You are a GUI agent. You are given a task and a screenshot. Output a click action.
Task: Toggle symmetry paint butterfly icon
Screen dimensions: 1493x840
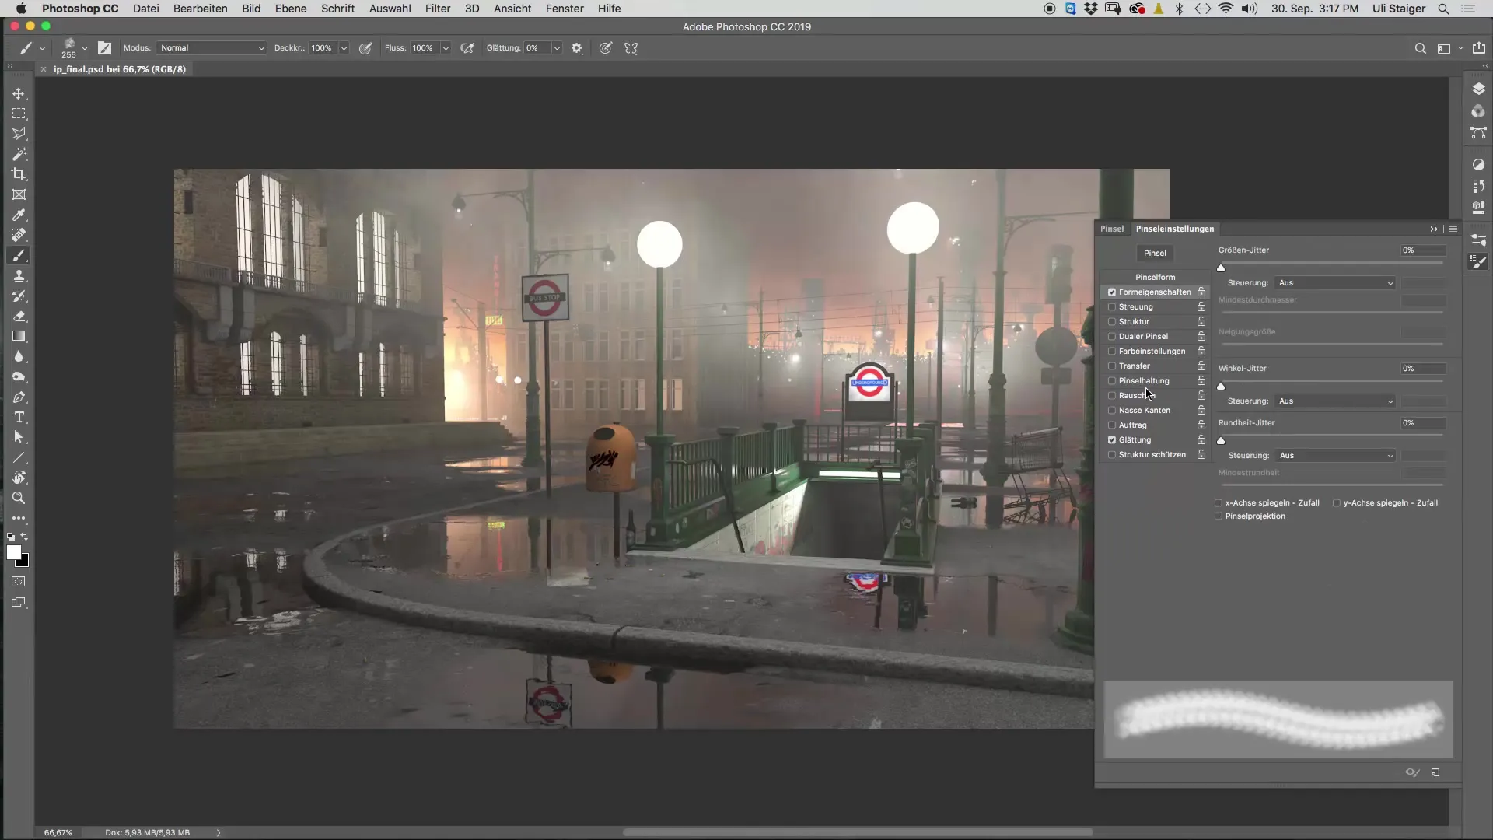(631, 48)
